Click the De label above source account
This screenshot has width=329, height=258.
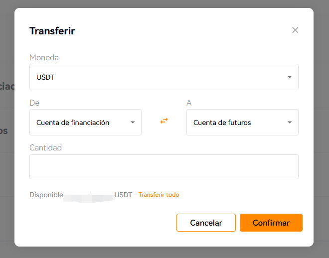pos(34,103)
